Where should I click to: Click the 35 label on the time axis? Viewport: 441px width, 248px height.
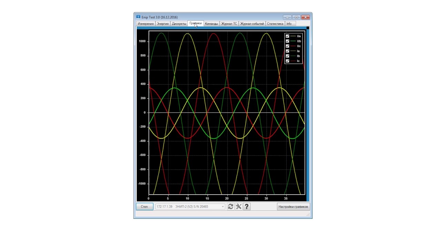click(x=286, y=198)
